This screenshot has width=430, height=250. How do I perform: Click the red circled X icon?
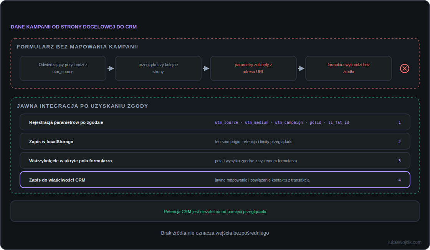pyautogui.click(x=405, y=68)
